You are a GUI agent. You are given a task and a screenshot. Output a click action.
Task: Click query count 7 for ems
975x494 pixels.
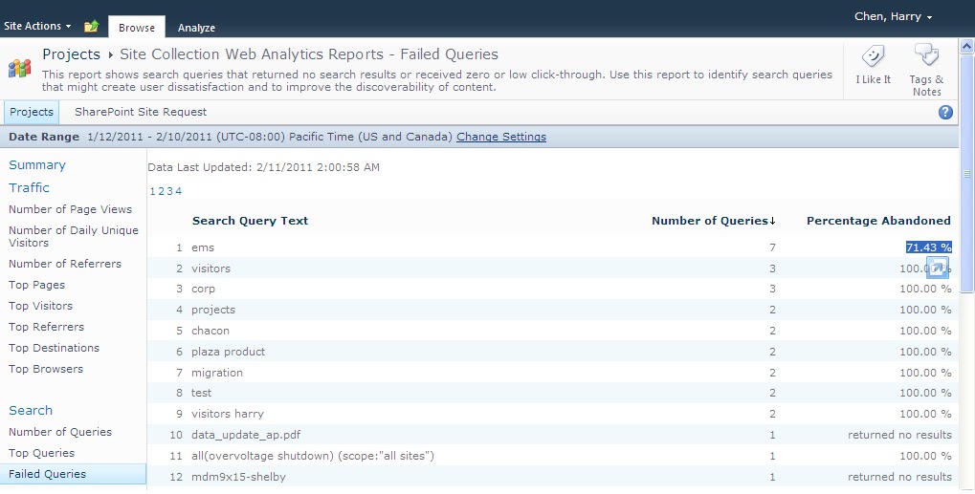coord(772,247)
